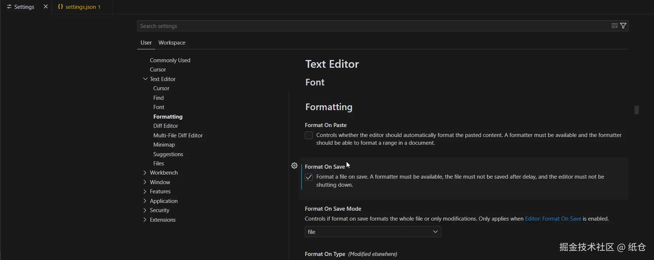The height and width of the screenshot is (260, 654).
Task: Uncheck the Format On Save checkbox
Action: (309, 177)
